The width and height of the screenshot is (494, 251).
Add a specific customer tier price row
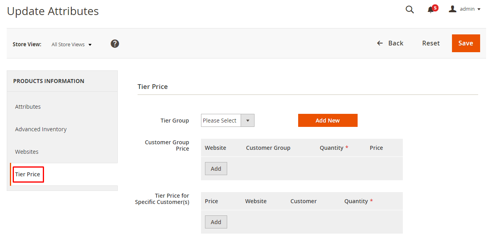[216, 222]
